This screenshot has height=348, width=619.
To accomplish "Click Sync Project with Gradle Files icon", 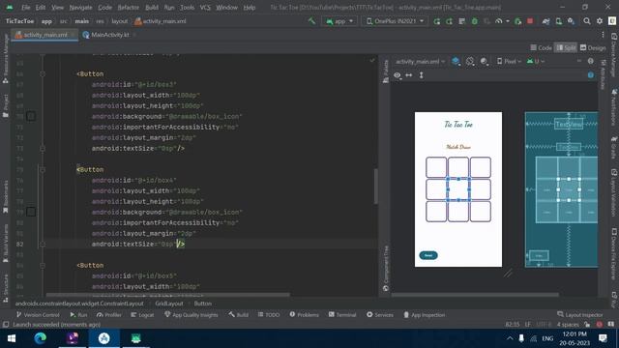I will (545, 21).
